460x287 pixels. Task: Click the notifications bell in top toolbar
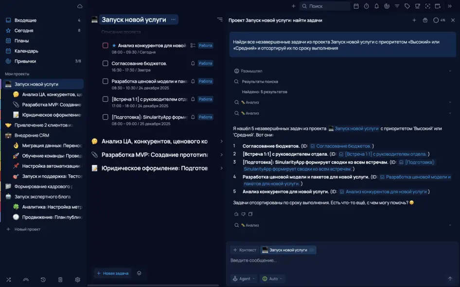(376, 6)
